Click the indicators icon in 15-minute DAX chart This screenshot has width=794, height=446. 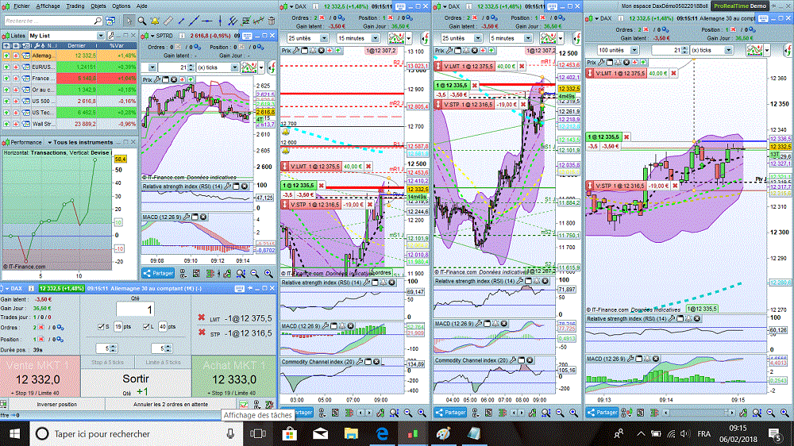tap(396, 38)
